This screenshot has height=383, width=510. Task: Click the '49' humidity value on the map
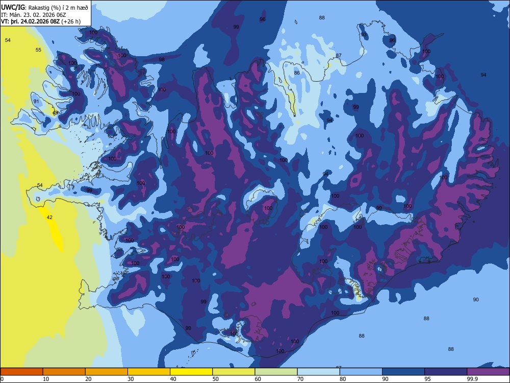pos(55,113)
